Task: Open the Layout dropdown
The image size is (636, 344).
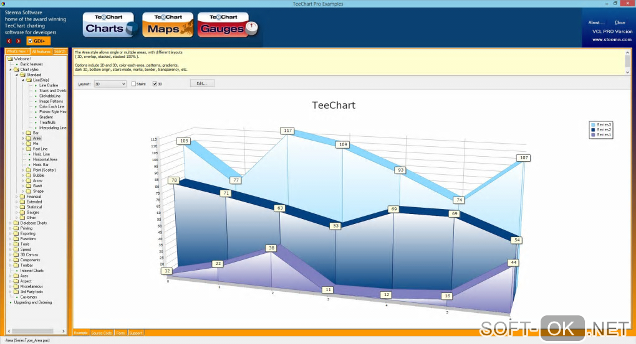Action: click(x=110, y=84)
